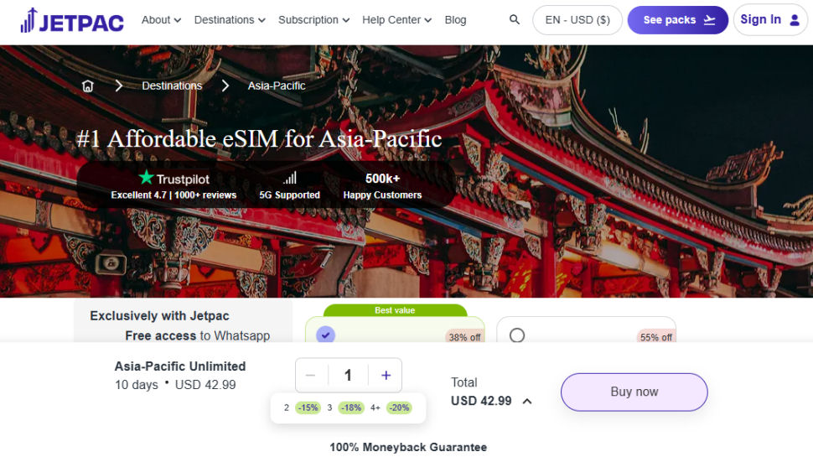This screenshot has width=813, height=457.
Task: Open the Help Center dropdown
Action: pos(396,20)
